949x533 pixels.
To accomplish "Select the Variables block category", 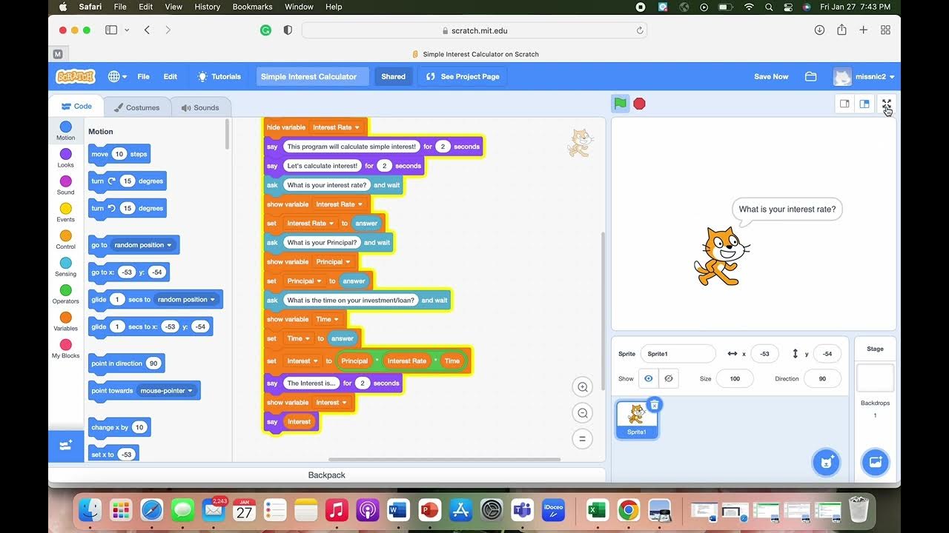I will click(x=66, y=322).
